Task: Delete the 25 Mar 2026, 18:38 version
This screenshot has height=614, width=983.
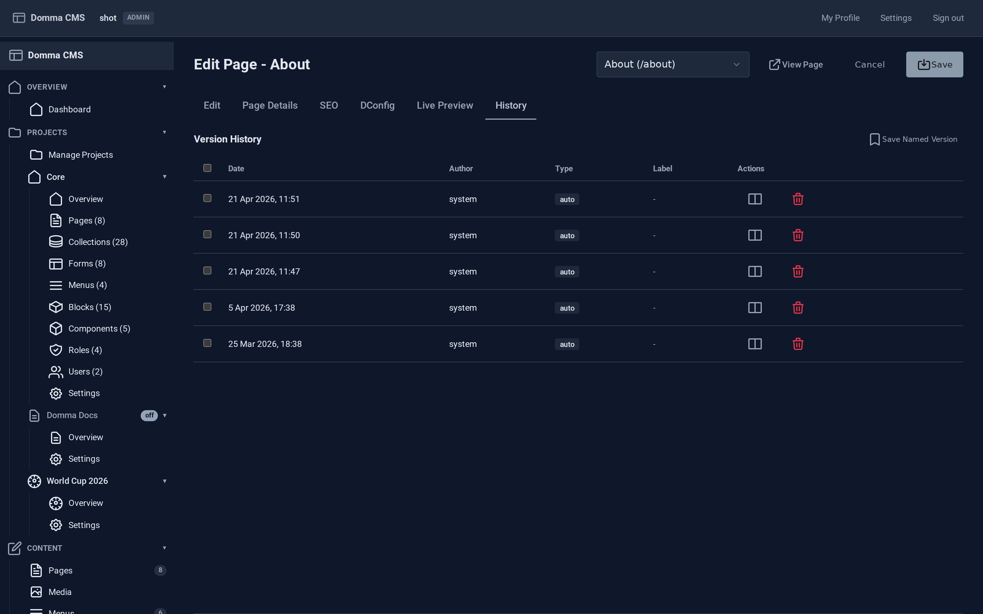Action: (x=798, y=344)
